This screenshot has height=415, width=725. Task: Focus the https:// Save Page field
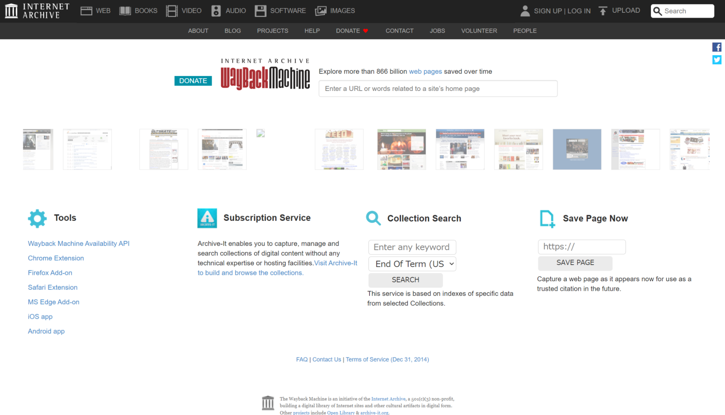pyautogui.click(x=581, y=247)
